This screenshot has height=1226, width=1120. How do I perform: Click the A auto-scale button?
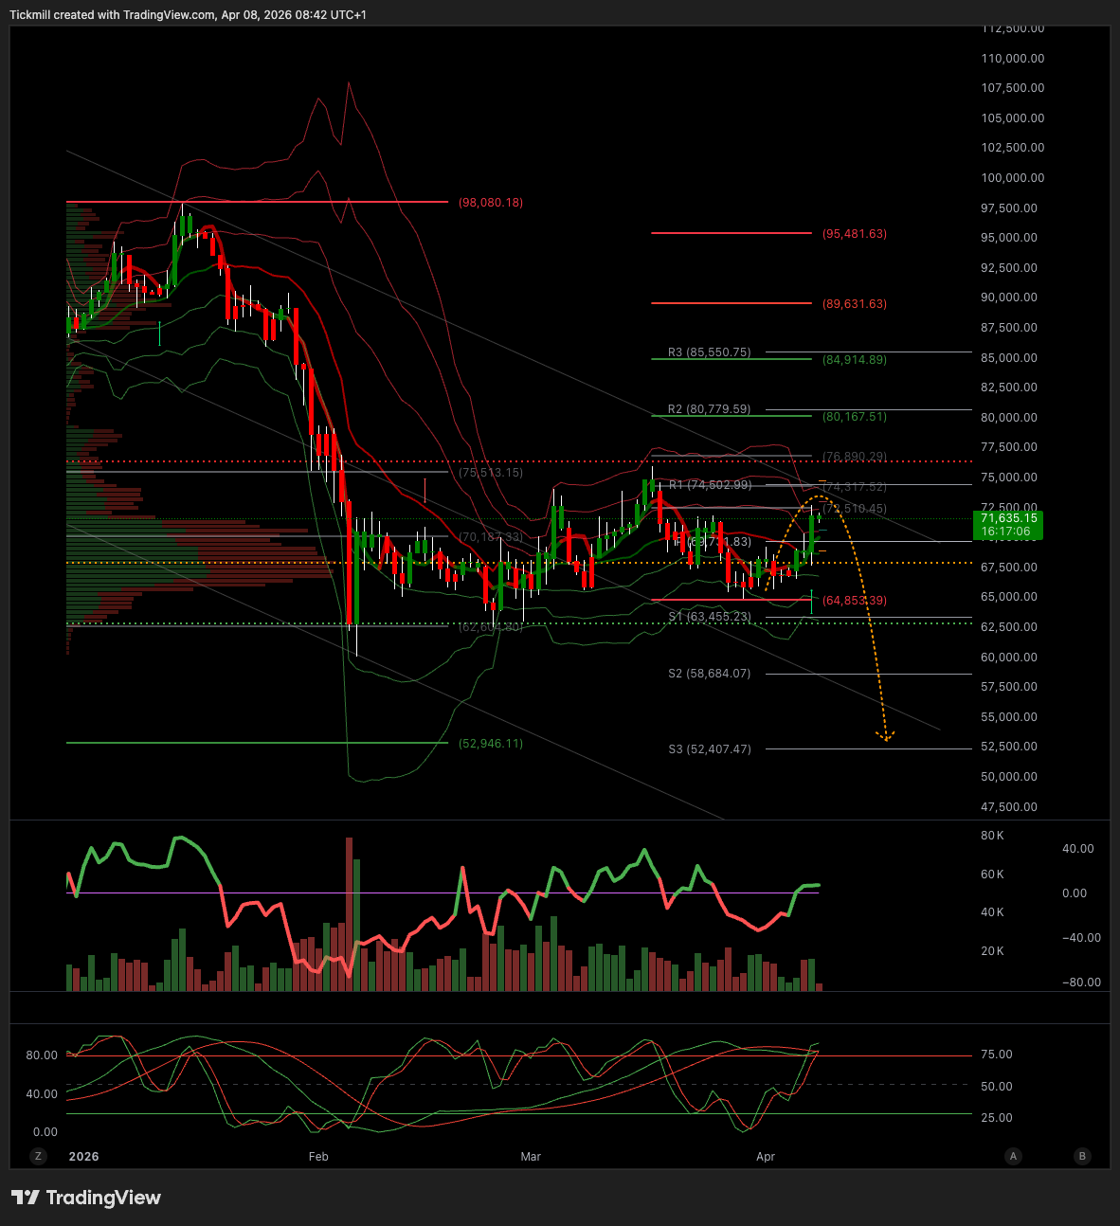click(x=1013, y=1156)
